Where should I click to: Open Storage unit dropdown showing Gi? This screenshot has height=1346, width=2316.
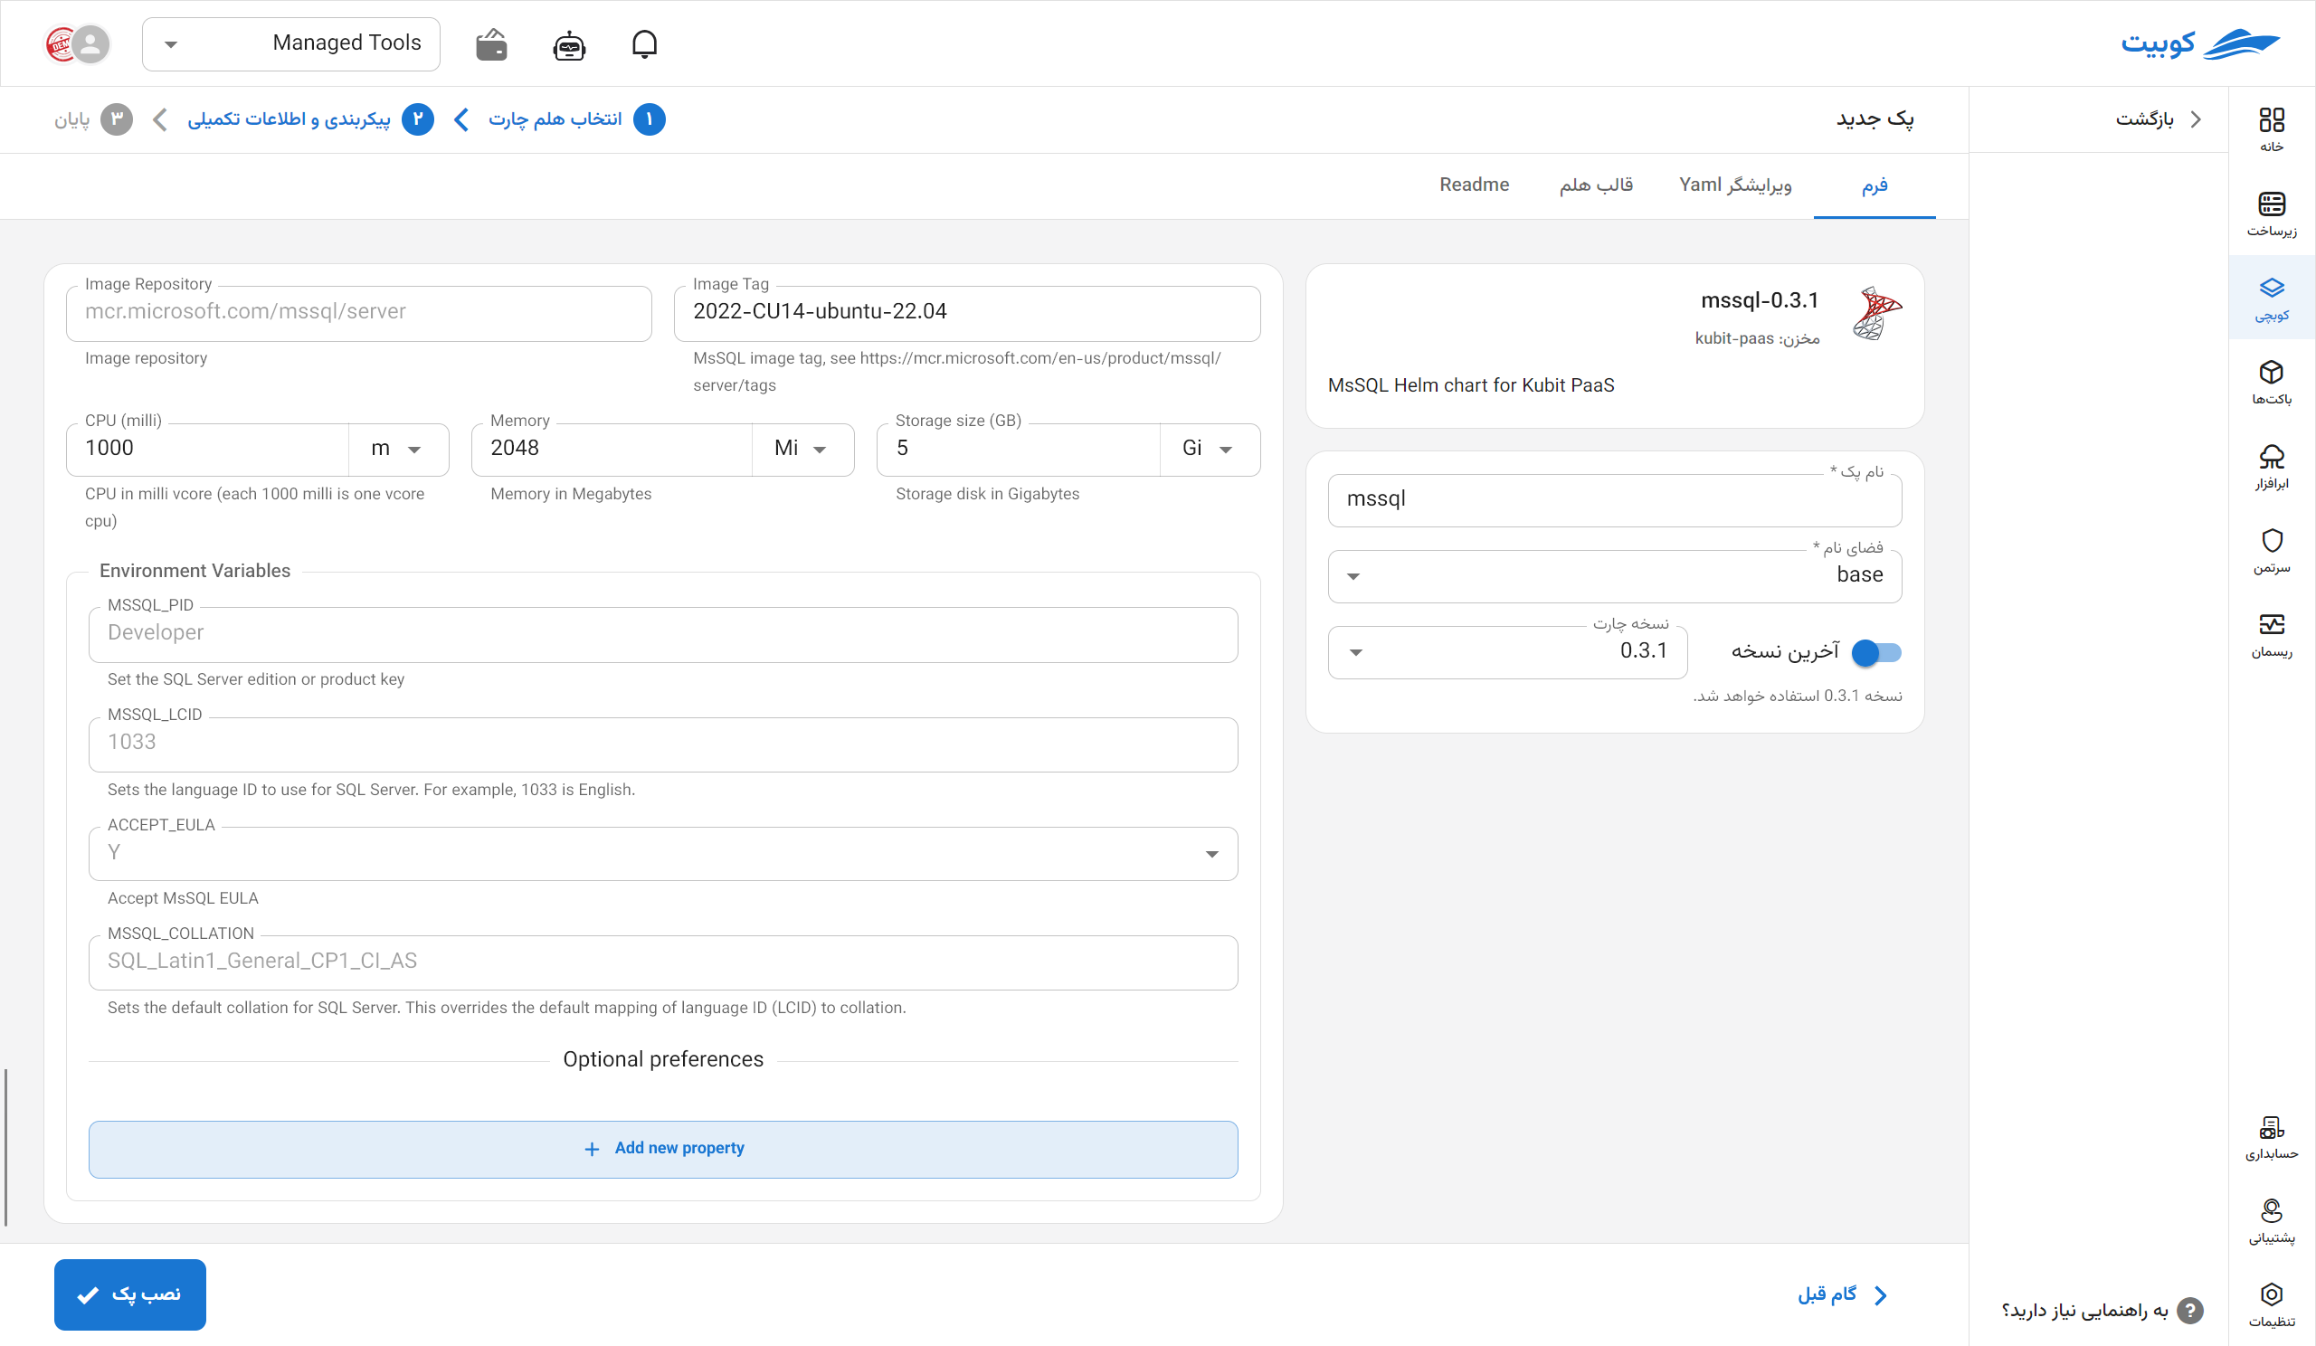coord(1210,449)
